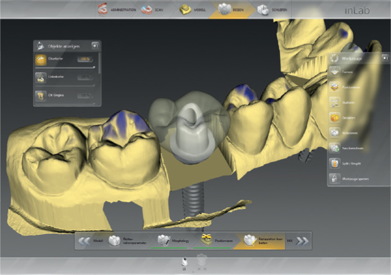Select the Split / Unsplit tool
Screen dimensions: 391x275
(334, 163)
